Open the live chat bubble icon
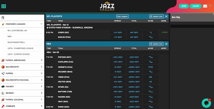Screen dimensions: 214x109 pos(206,103)
